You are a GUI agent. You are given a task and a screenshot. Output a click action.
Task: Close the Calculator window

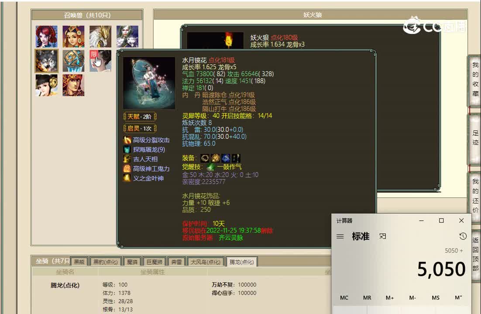point(461,221)
